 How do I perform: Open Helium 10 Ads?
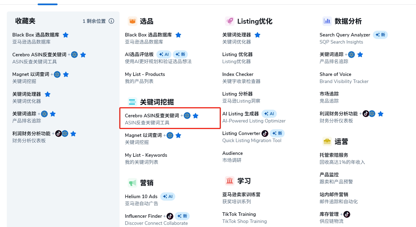click(x=141, y=197)
